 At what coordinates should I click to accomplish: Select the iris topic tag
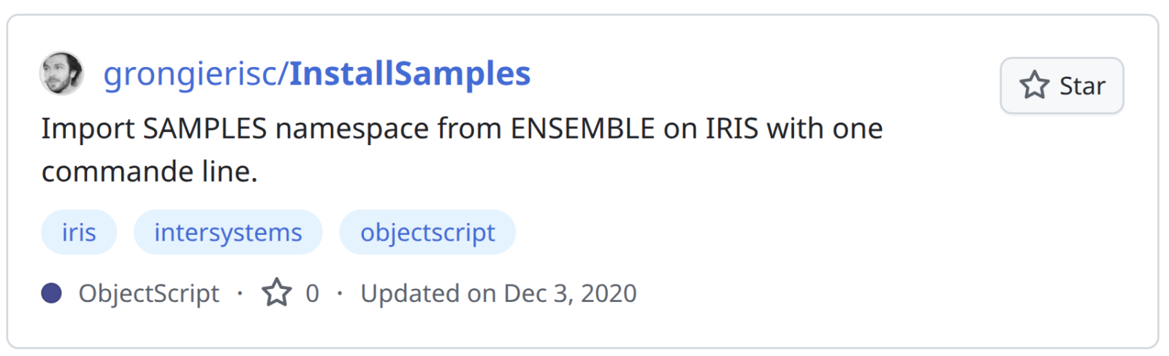[x=79, y=232]
